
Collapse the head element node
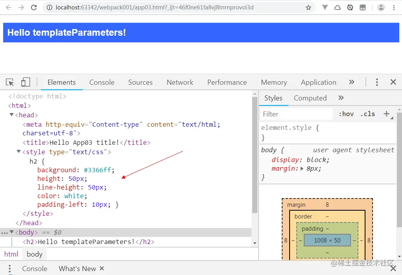tap(11, 115)
